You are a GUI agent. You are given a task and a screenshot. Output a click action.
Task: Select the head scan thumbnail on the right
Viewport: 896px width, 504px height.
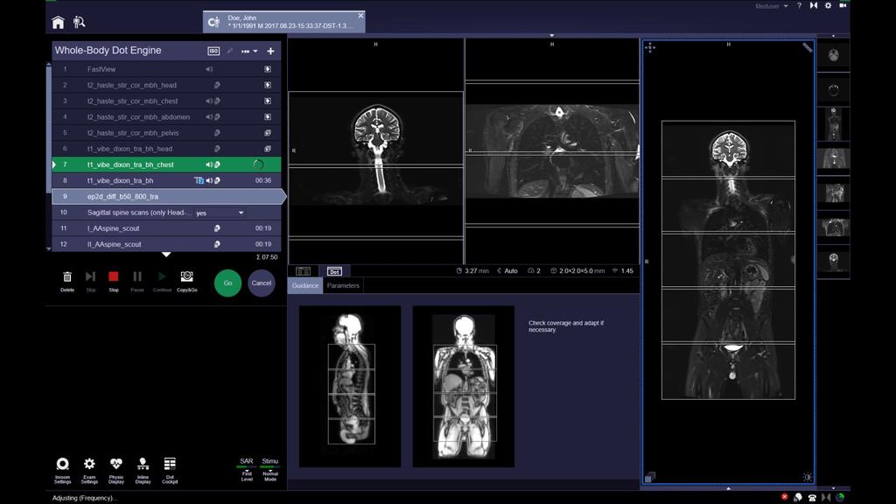tap(833, 54)
